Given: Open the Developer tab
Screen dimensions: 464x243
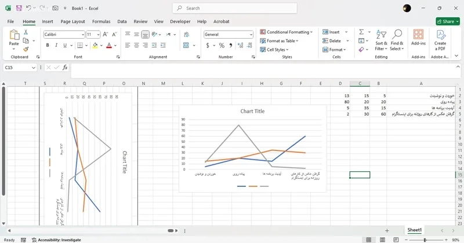Looking at the screenshot, I should 180,21.
